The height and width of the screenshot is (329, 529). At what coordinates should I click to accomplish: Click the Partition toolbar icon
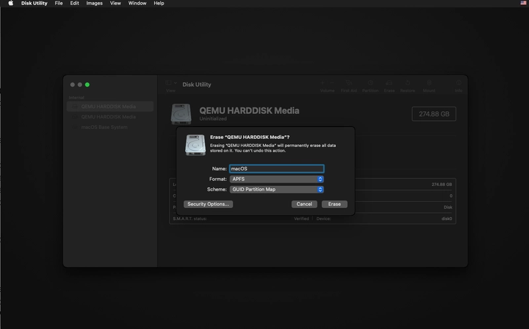point(370,83)
